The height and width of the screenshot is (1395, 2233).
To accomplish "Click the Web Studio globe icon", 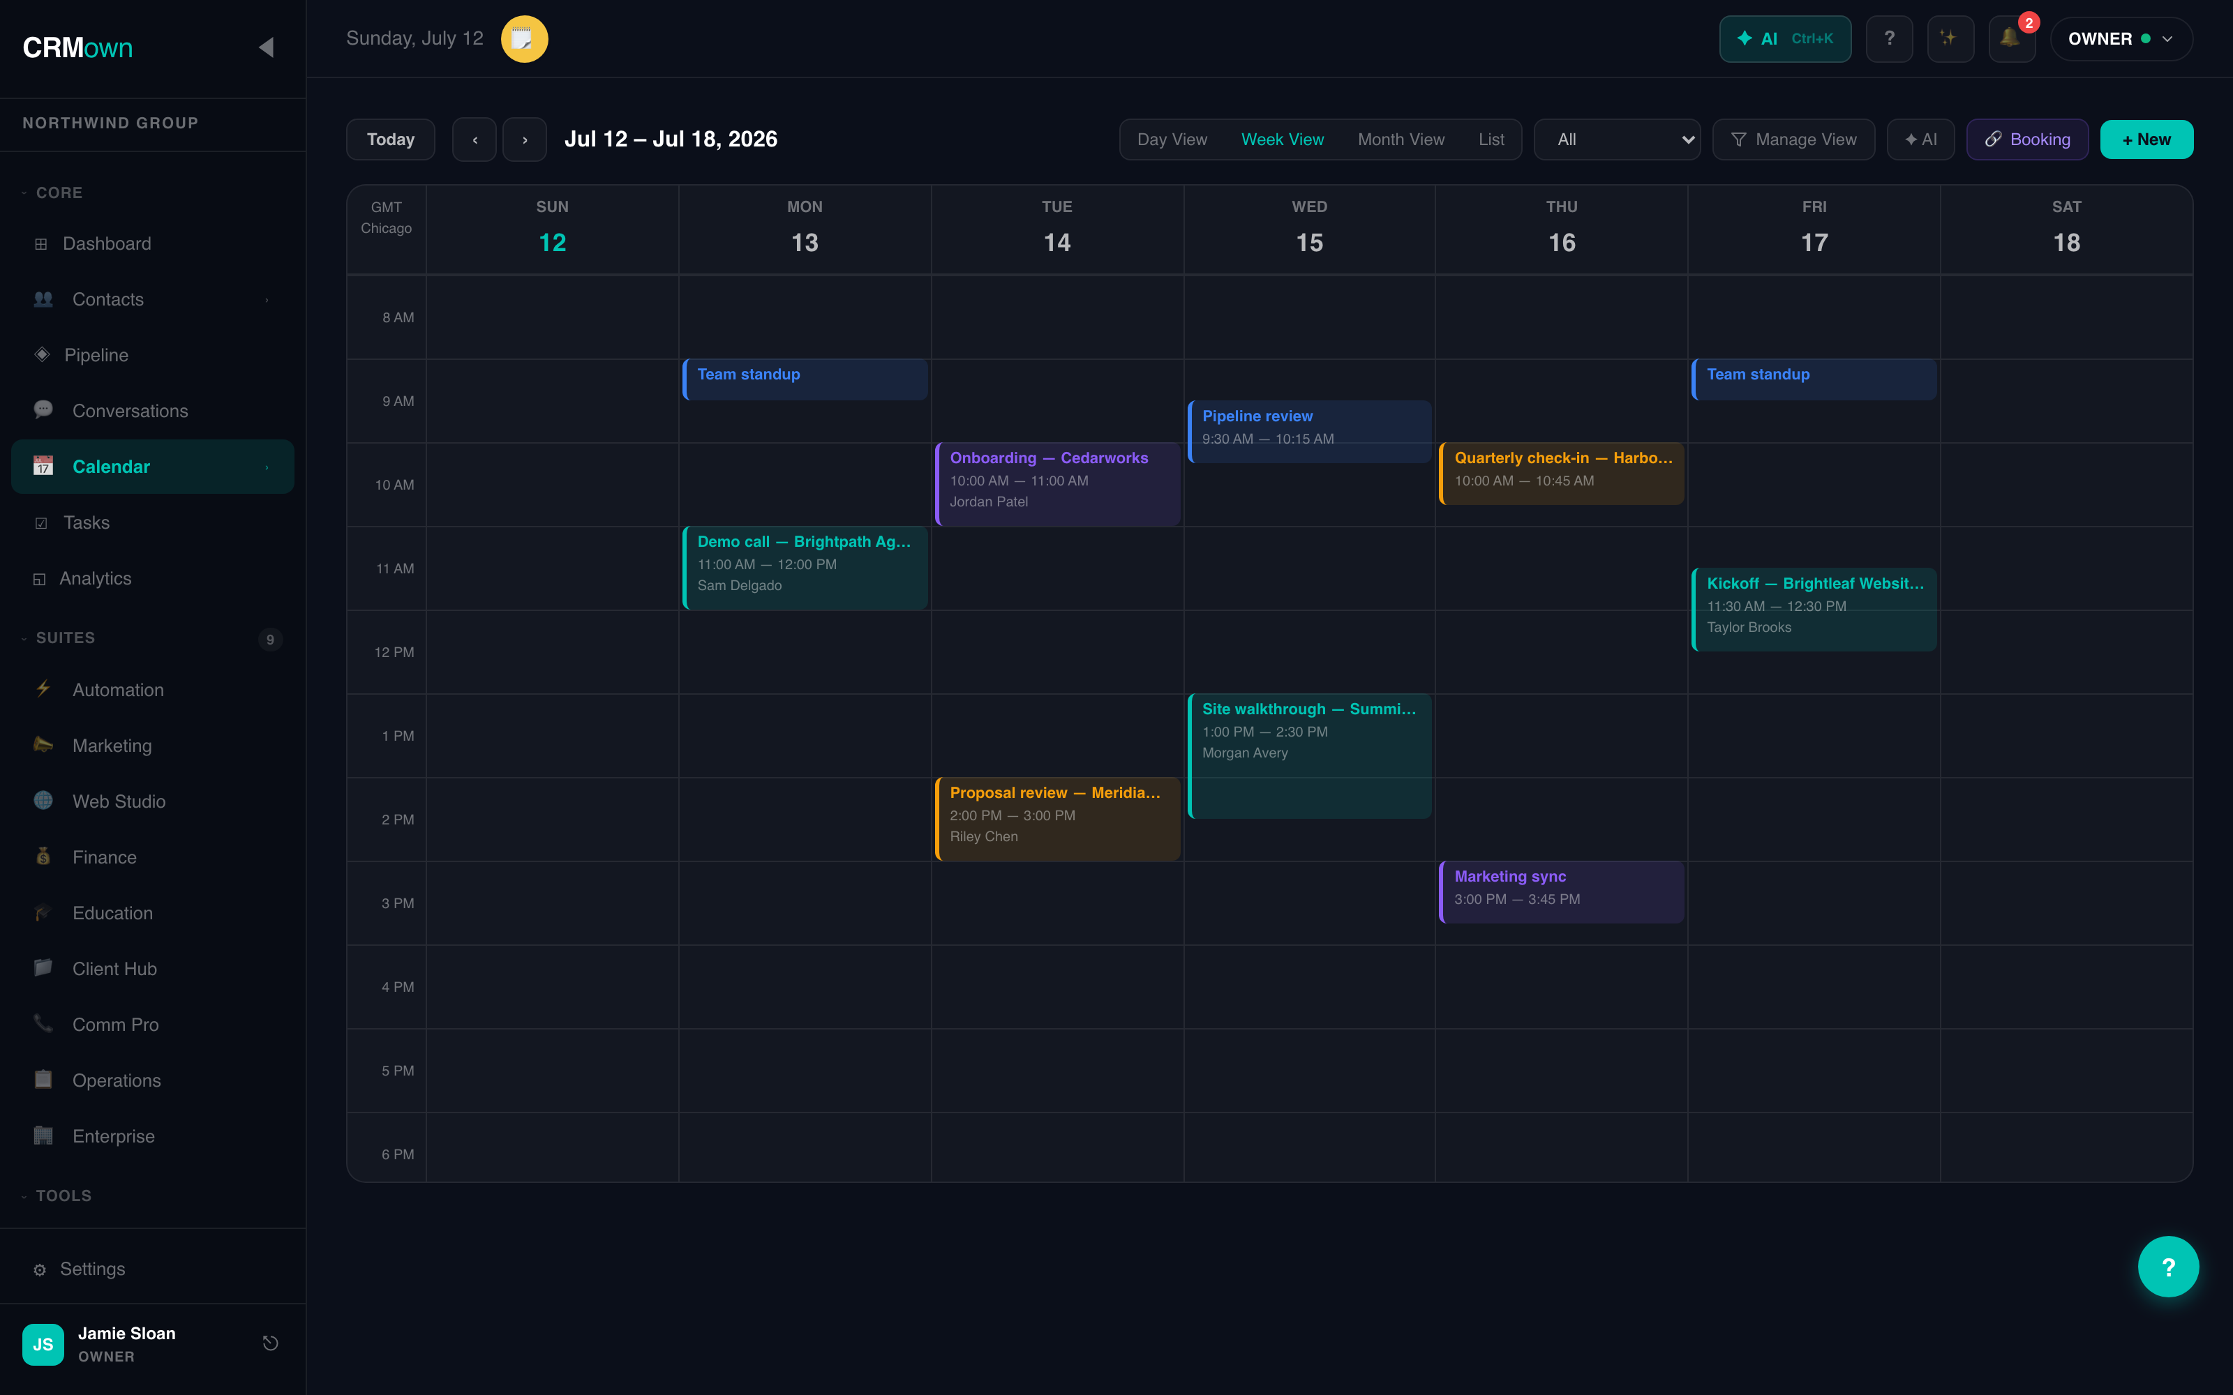I will (x=43, y=801).
